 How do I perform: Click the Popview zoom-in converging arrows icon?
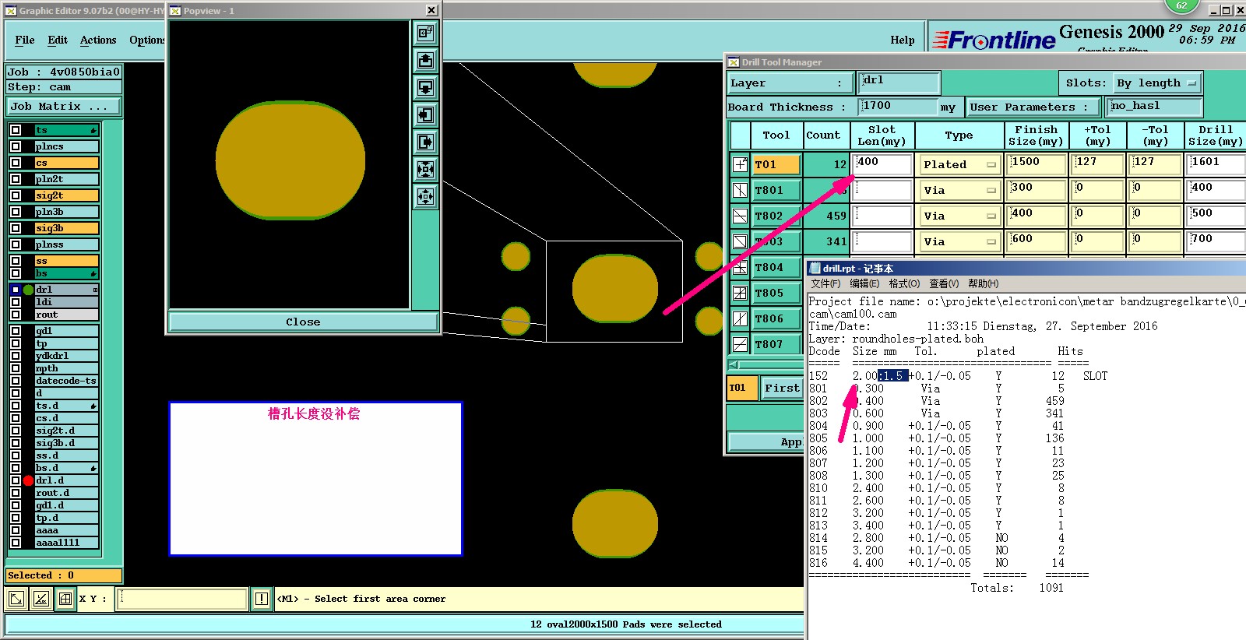425,169
